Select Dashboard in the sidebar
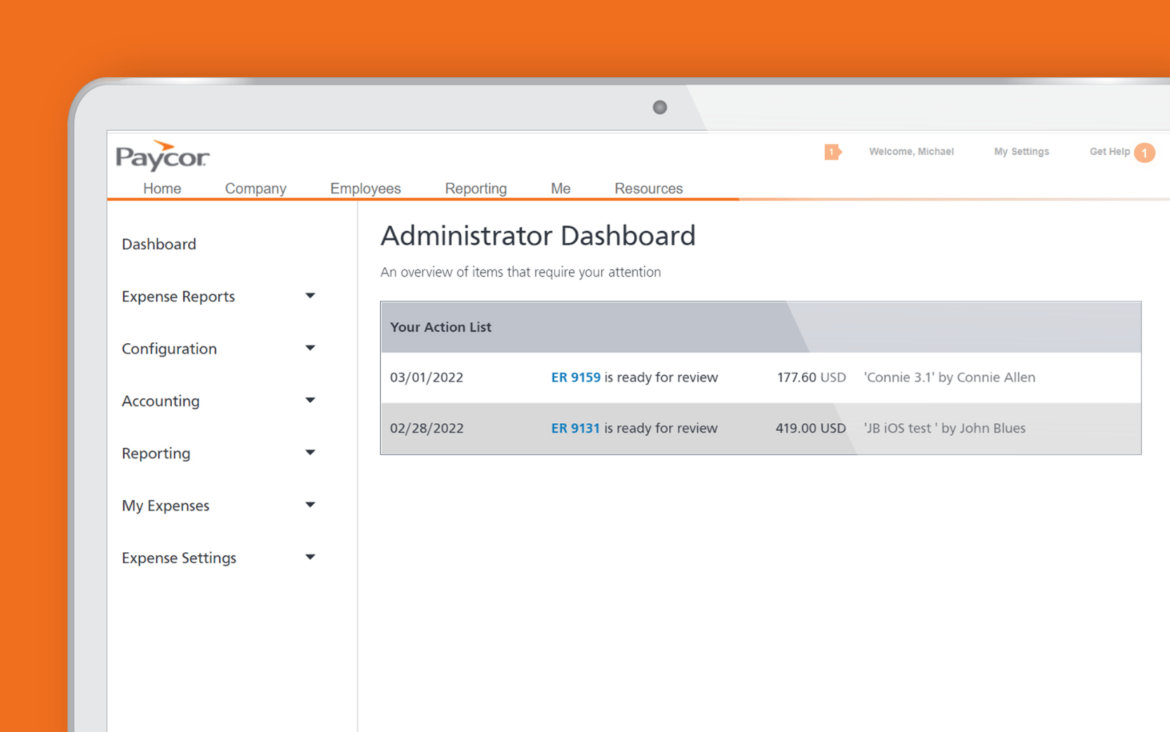The height and width of the screenshot is (732, 1170). pos(159,244)
